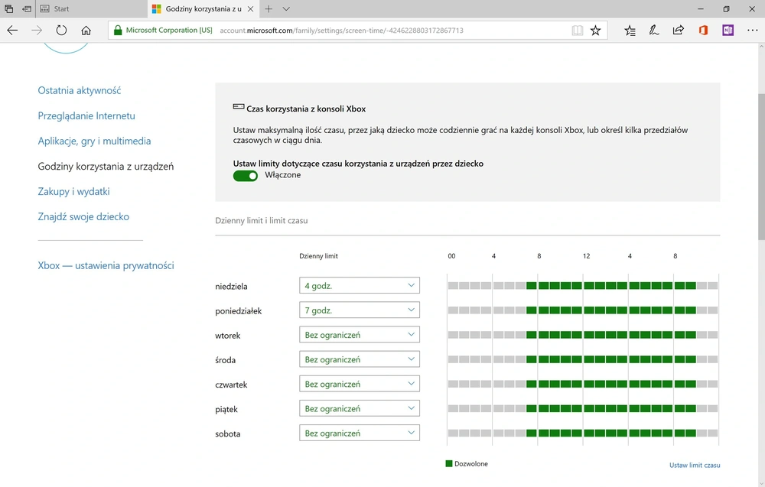Expand sobota Bez ograniczeń dropdown

[359, 433]
